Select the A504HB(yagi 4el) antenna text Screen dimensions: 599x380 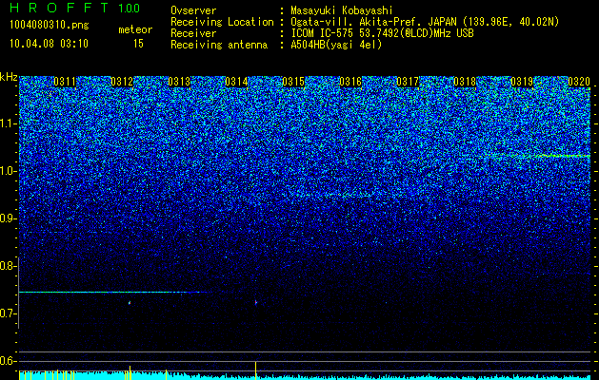click(x=336, y=45)
